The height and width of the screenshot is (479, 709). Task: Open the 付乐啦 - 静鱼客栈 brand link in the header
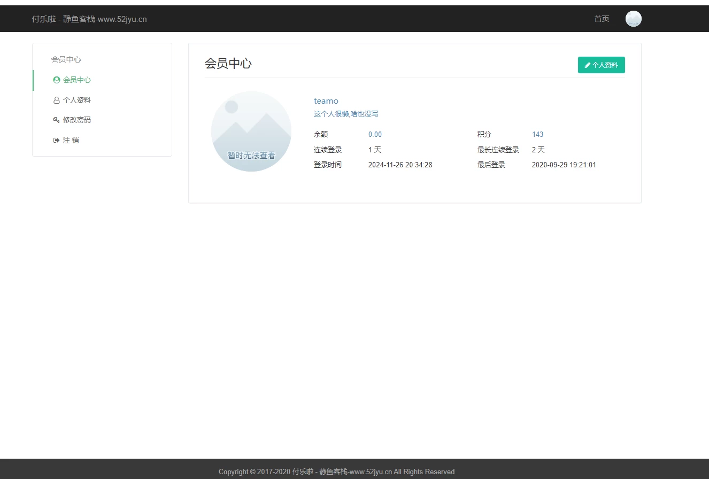89,19
